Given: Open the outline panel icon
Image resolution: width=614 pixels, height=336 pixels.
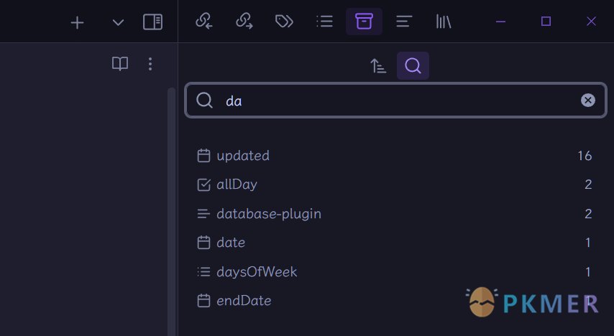Looking at the screenshot, I should [404, 22].
